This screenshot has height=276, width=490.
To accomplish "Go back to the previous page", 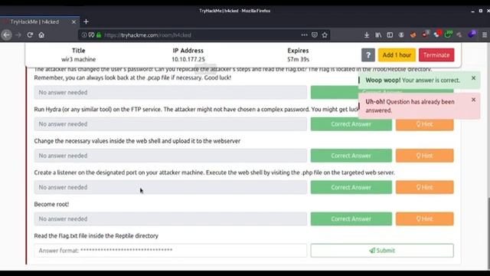I will pyautogui.click(x=6, y=35).
